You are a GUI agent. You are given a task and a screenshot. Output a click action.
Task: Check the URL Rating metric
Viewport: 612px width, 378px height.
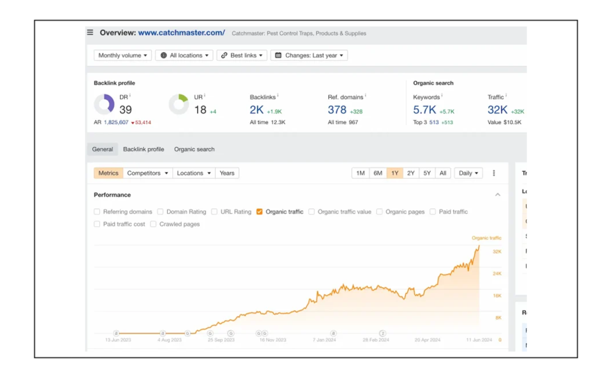coord(215,212)
